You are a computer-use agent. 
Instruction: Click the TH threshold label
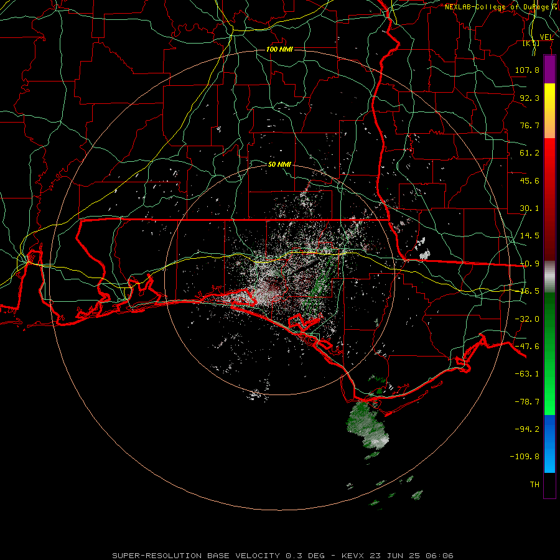pos(534,485)
